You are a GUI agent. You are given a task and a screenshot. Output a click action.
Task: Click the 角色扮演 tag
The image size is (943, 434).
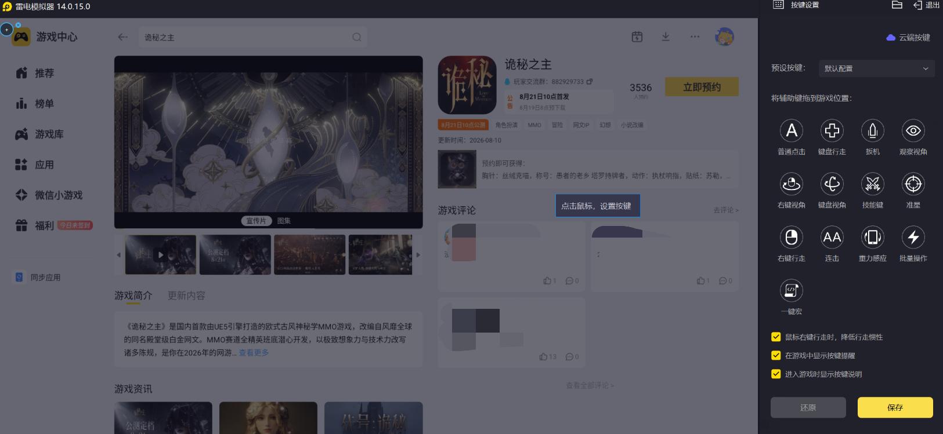coord(507,125)
